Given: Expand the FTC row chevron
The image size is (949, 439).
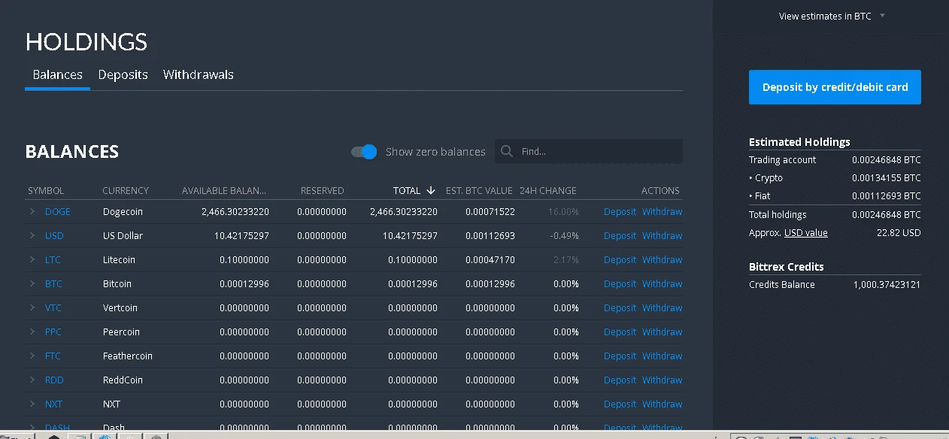Looking at the screenshot, I should pos(32,356).
